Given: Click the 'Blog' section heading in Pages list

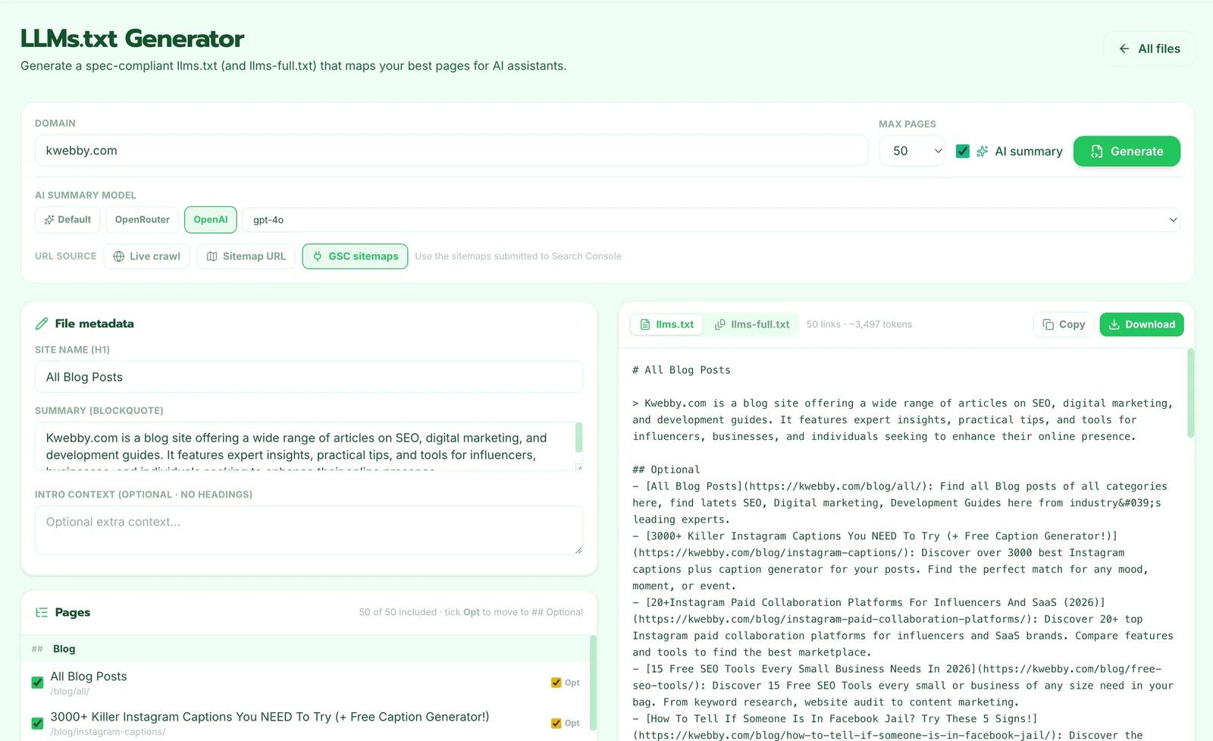Looking at the screenshot, I should 64,649.
